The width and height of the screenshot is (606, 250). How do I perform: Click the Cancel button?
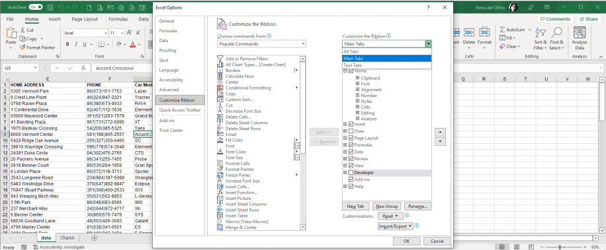coord(437,241)
